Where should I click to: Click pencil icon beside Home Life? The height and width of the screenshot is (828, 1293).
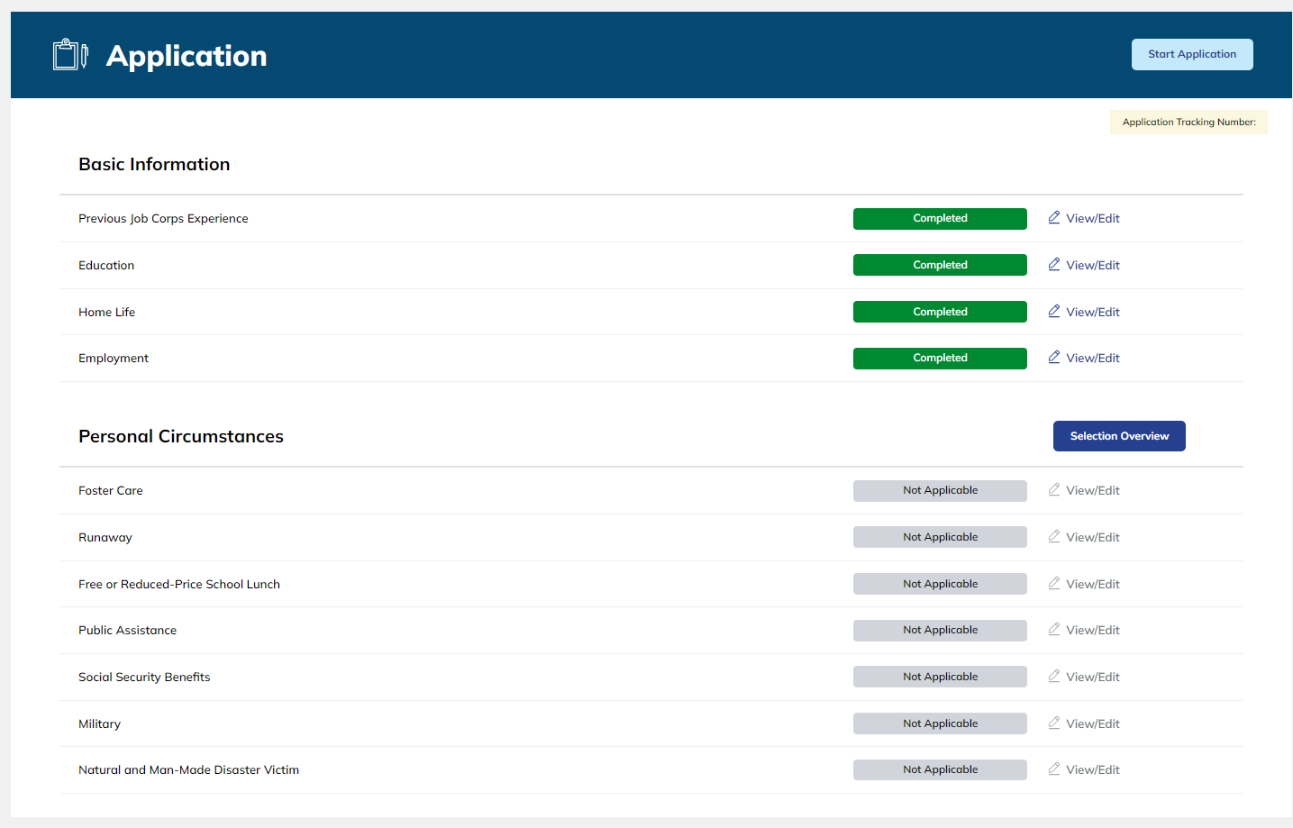(1053, 312)
